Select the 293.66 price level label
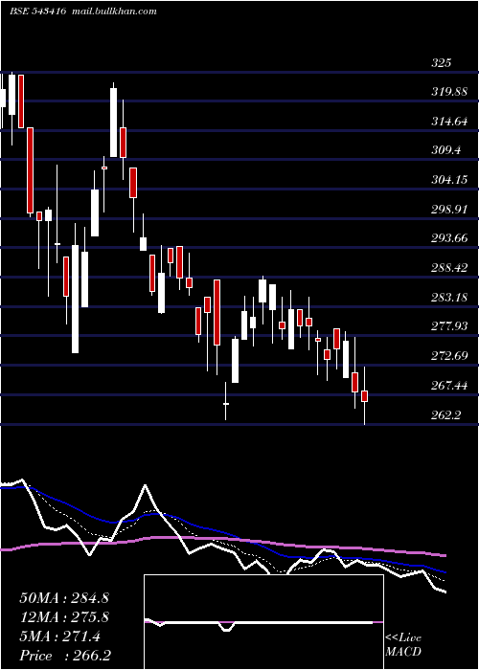 [x=449, y=238]
